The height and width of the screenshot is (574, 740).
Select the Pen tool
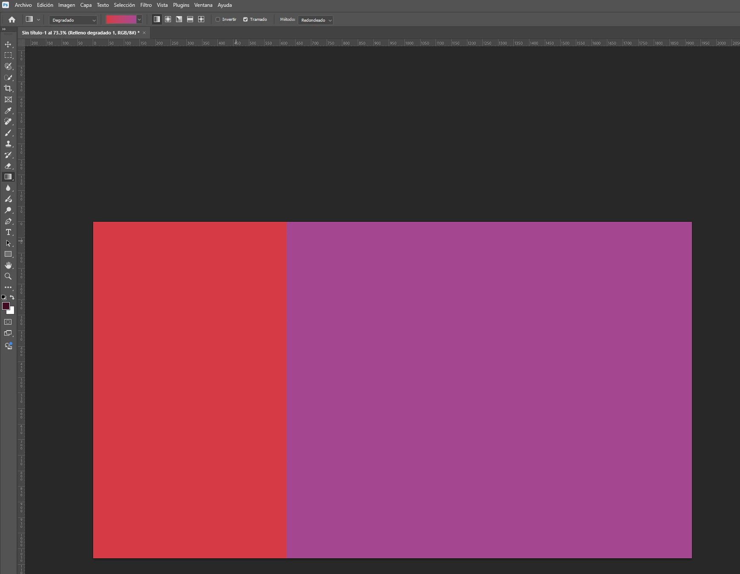(x=8, y=221)
